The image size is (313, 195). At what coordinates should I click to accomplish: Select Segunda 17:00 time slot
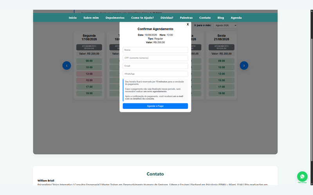pos(89,87)
